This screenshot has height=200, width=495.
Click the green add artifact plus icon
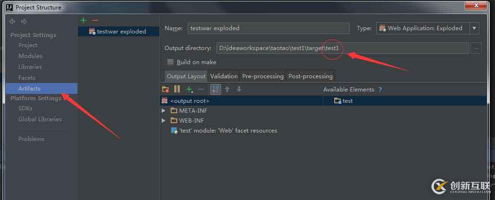pos(83,20)
